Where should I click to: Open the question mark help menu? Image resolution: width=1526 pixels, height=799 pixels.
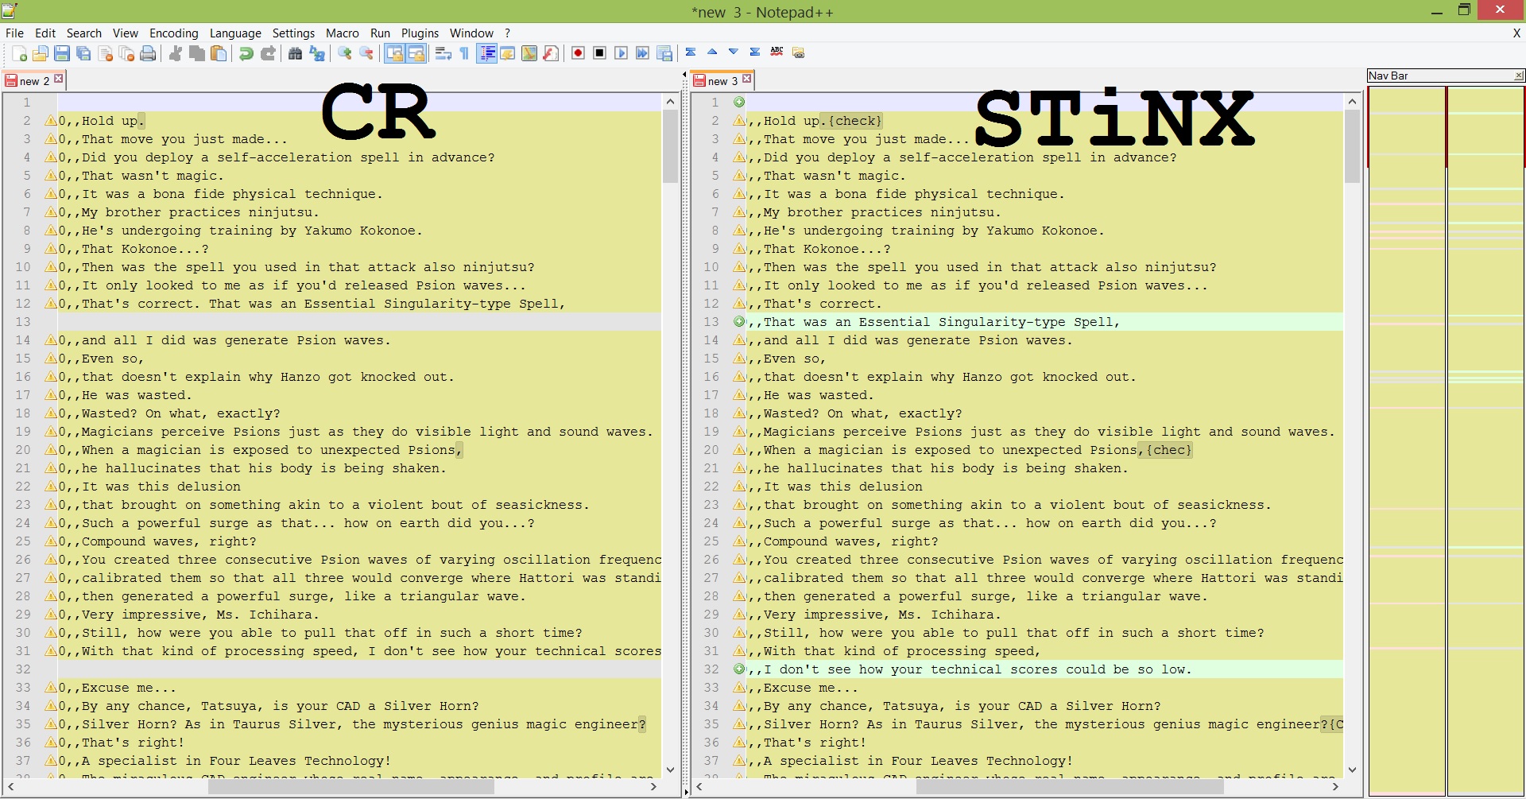pos(508,33)
